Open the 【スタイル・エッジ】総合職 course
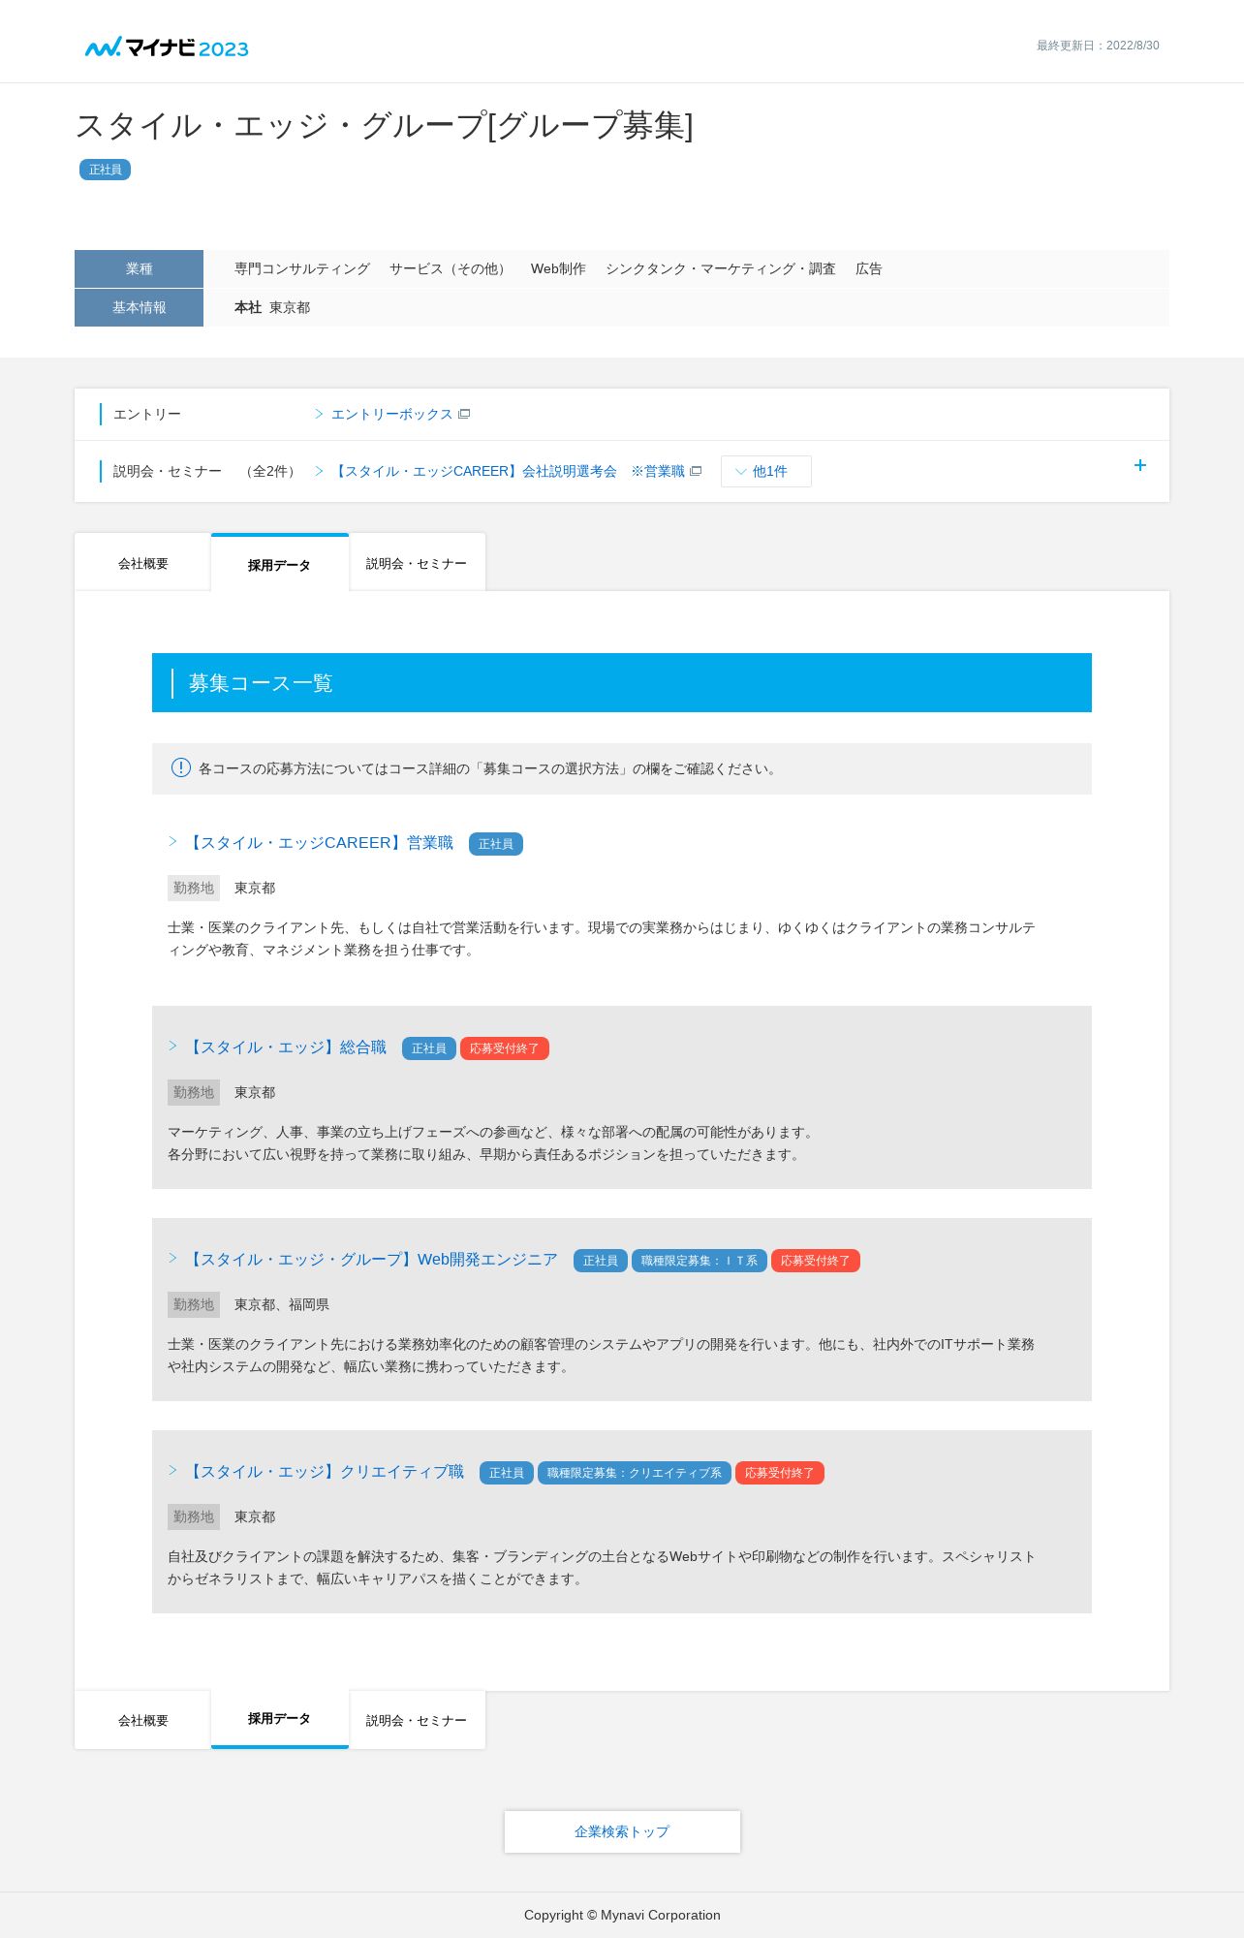Screen dimensions: 1244x1938 (x=286, y=1047)
